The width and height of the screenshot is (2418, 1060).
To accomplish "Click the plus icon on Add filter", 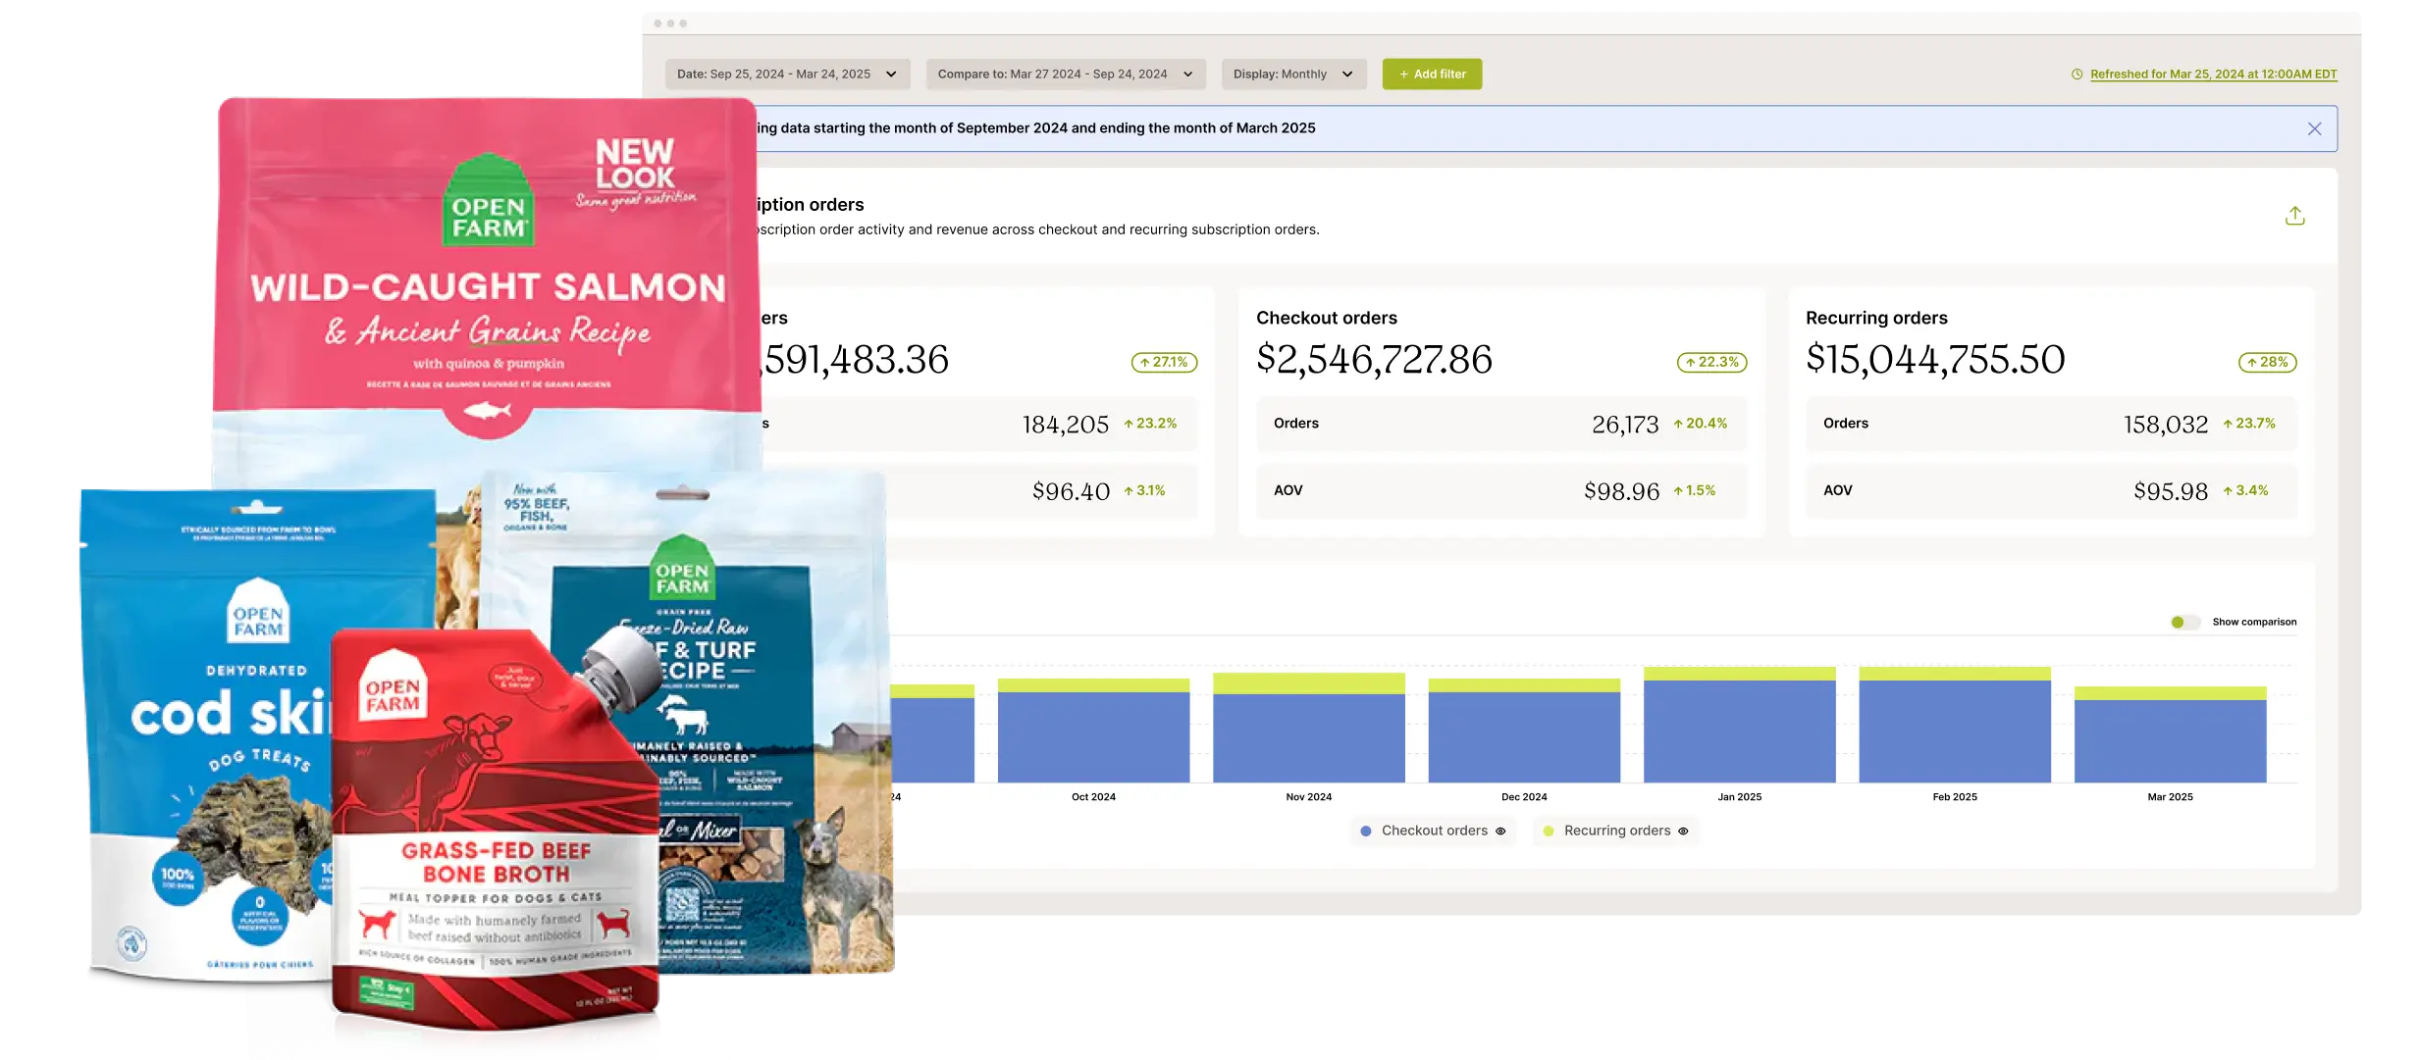I will (1401, 74).
